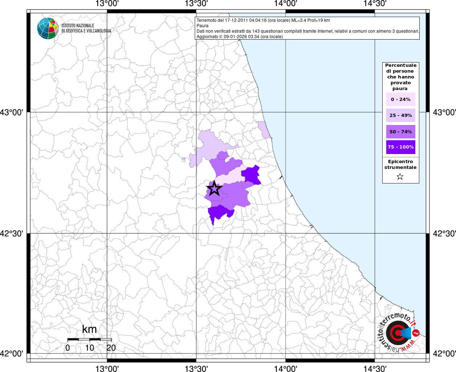Click the 50 - 74% legend swatch
This screenshot has height=372, width=456.
point(400,132)
